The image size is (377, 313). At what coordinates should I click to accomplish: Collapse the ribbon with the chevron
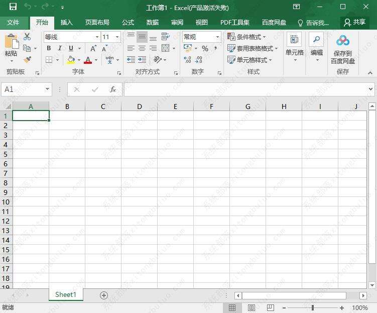pyautogui.click(x=370, y=73)
